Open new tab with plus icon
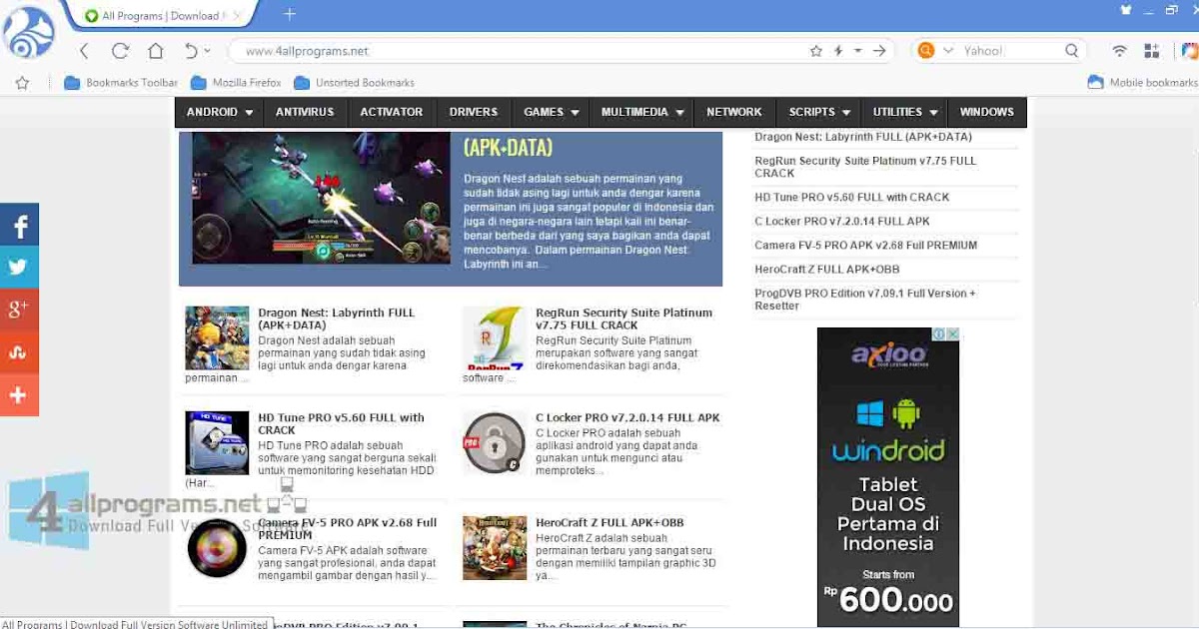1199x629 pixels. pos(290,14)
